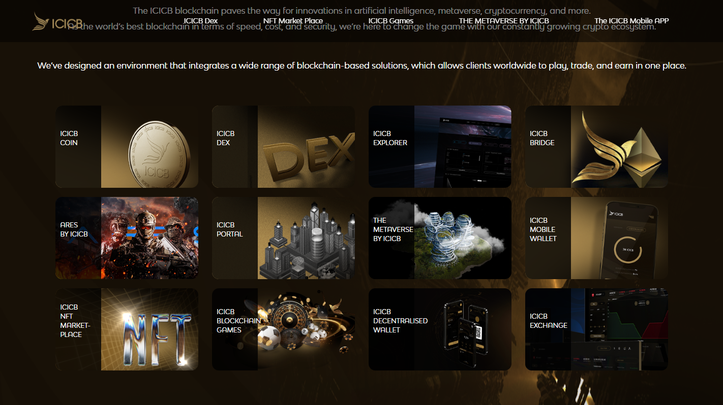Screen dimensions: 723x405
Task: Open the ICICB Dex nav item
Action: [201, 21]
